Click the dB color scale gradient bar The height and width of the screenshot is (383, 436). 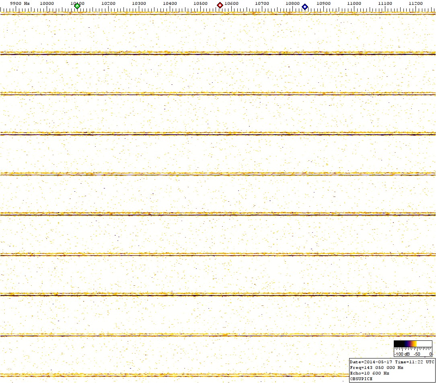[x=413, y=344]
